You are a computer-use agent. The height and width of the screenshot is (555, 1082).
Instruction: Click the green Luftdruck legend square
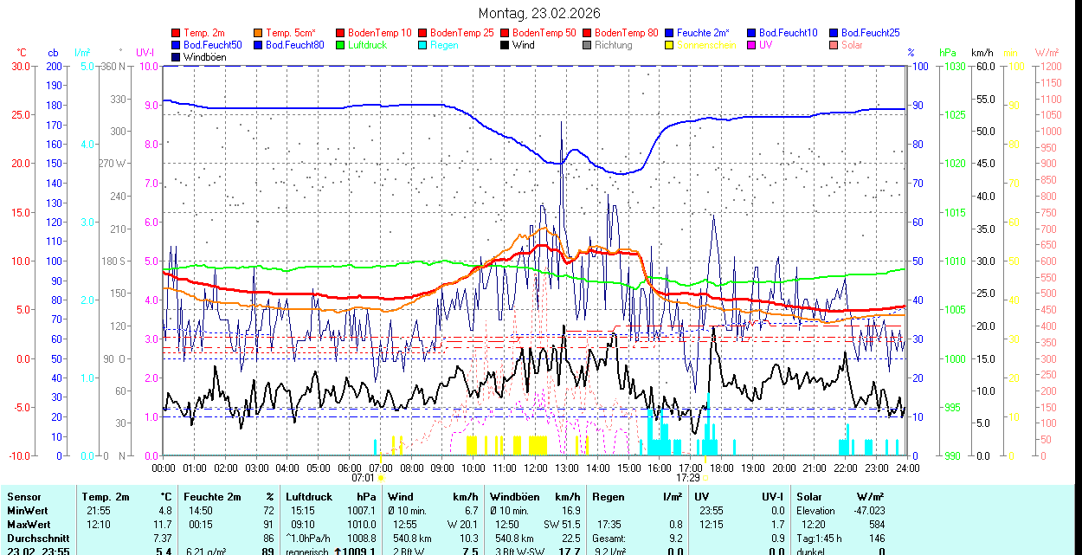click(x=340, y=45)
